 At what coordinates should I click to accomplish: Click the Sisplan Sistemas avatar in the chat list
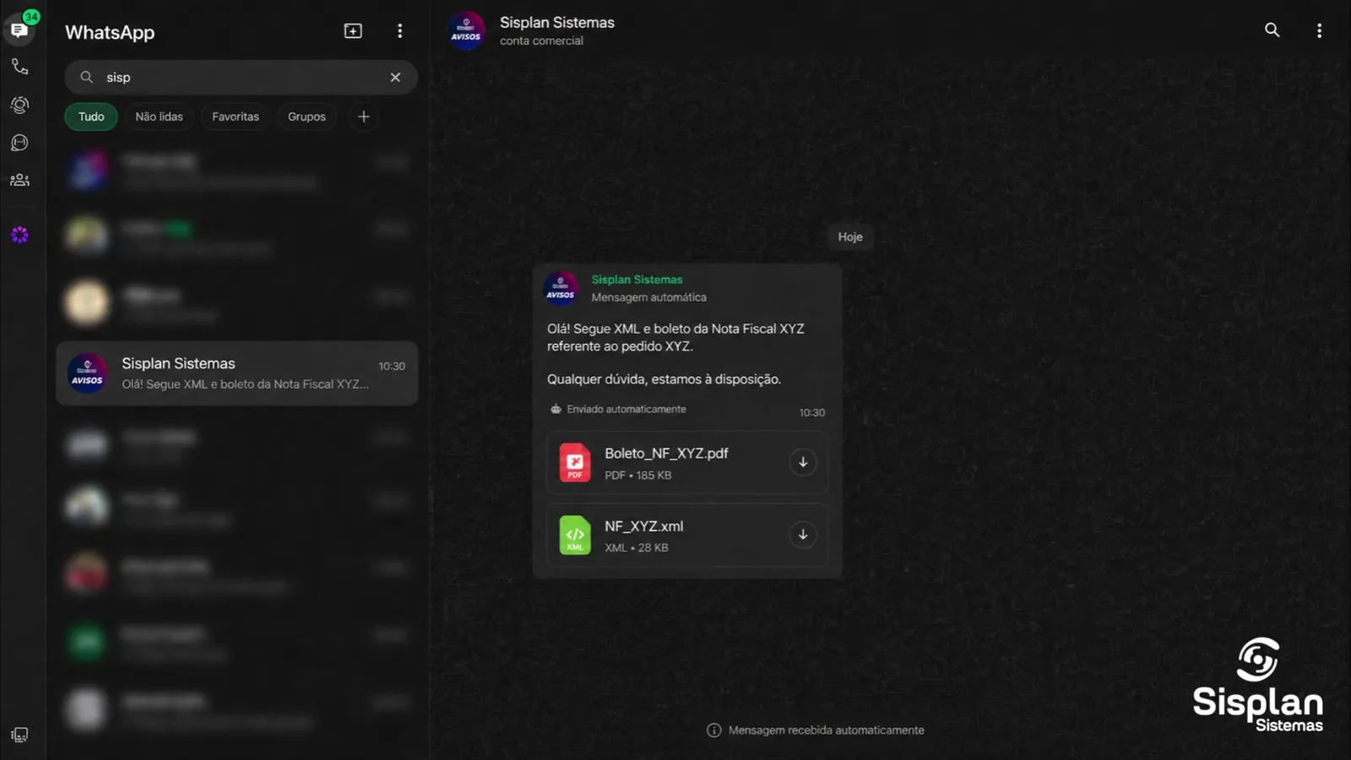(87, 373)
